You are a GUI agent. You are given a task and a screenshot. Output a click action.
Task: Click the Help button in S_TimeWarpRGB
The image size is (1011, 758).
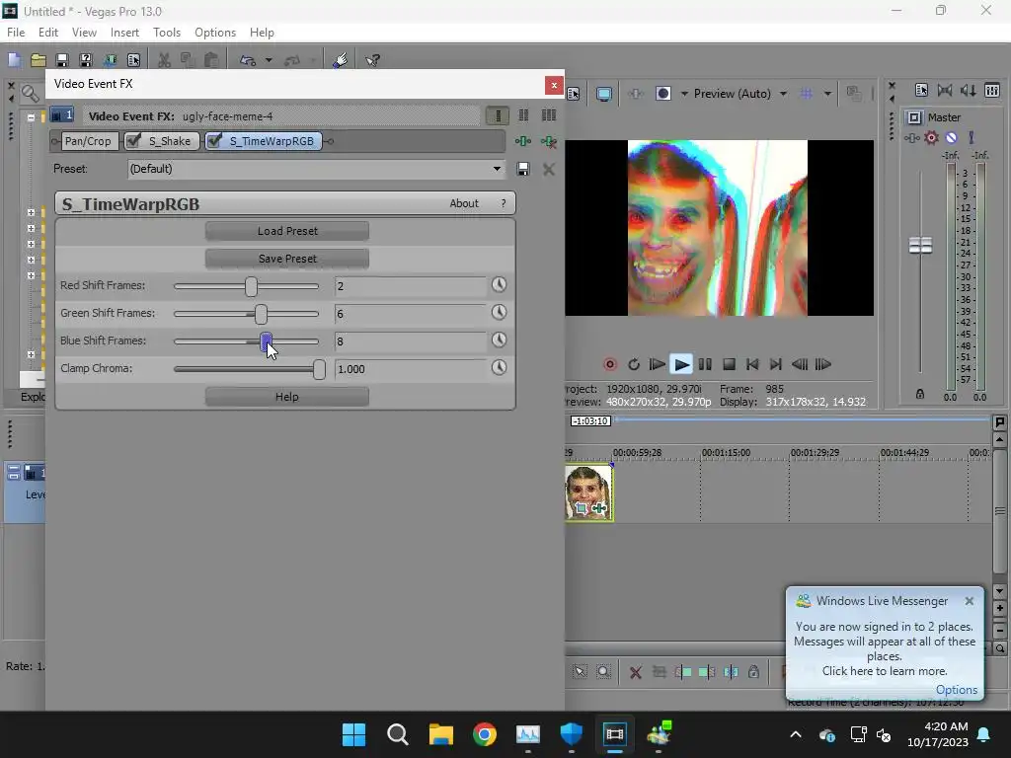coord(287,397)
